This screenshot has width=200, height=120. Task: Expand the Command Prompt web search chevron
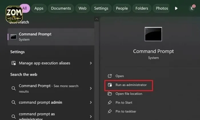(x=91, y=88)
